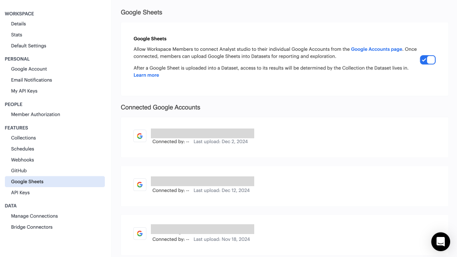Click the second connected account's Google icon
The image size is (457, 257).
click(140, 185)
